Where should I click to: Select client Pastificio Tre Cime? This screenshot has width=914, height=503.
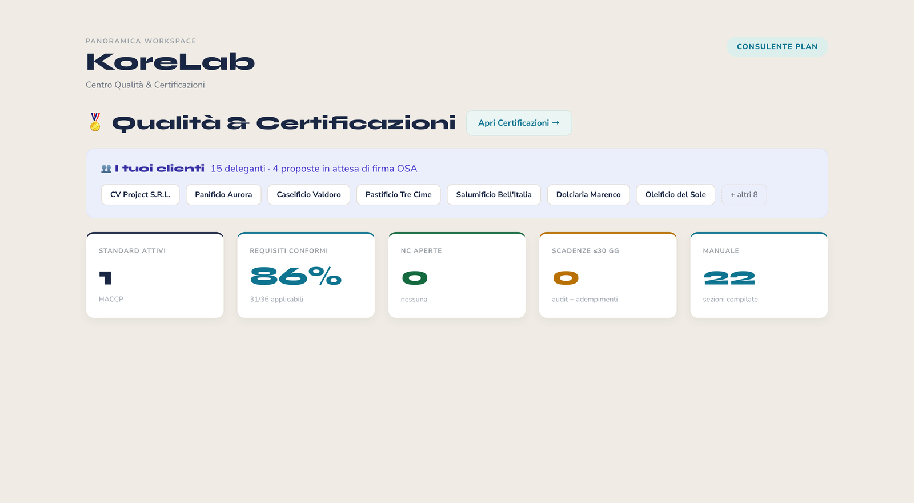point(399,195)
